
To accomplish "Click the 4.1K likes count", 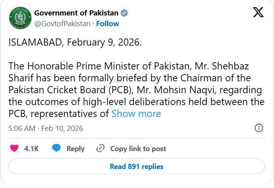I will coord(31,149).
